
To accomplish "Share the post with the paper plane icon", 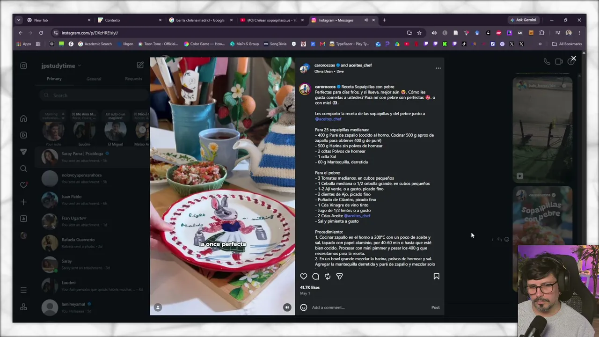I will click(x=340, y=277).
